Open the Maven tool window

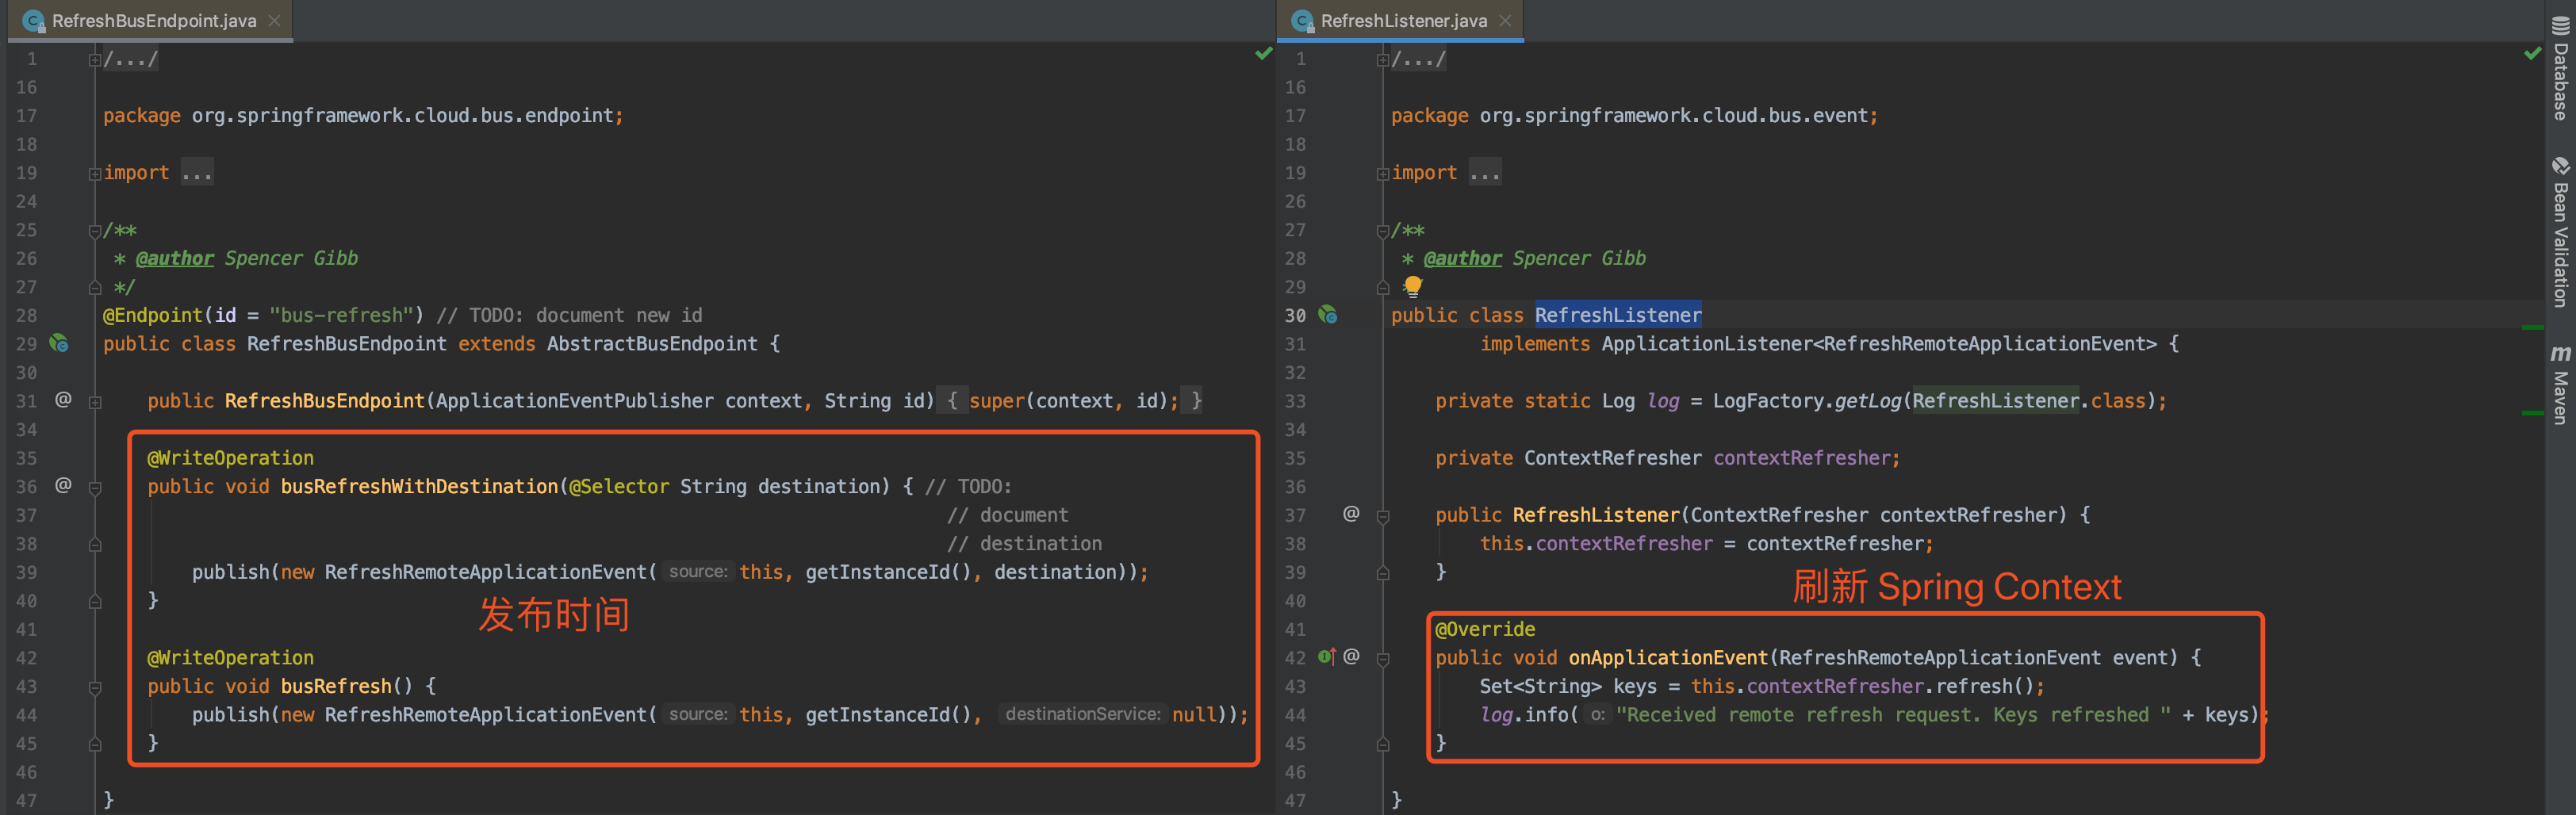click(2560, 385)
